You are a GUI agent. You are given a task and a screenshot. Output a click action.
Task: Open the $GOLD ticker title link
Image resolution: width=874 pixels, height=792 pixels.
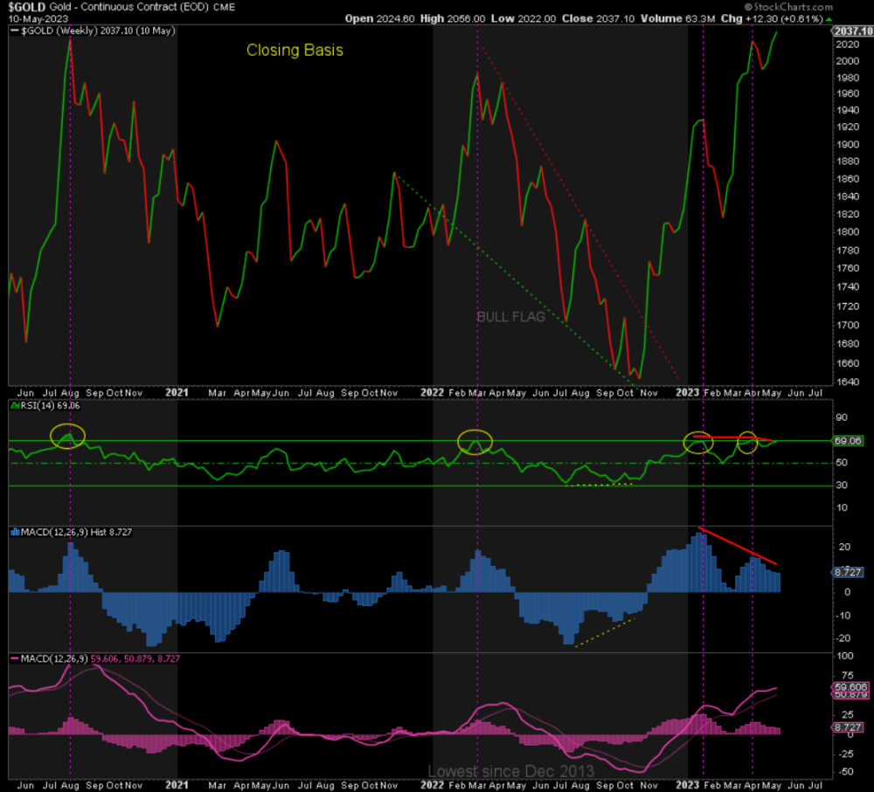[x=20, y=6]
